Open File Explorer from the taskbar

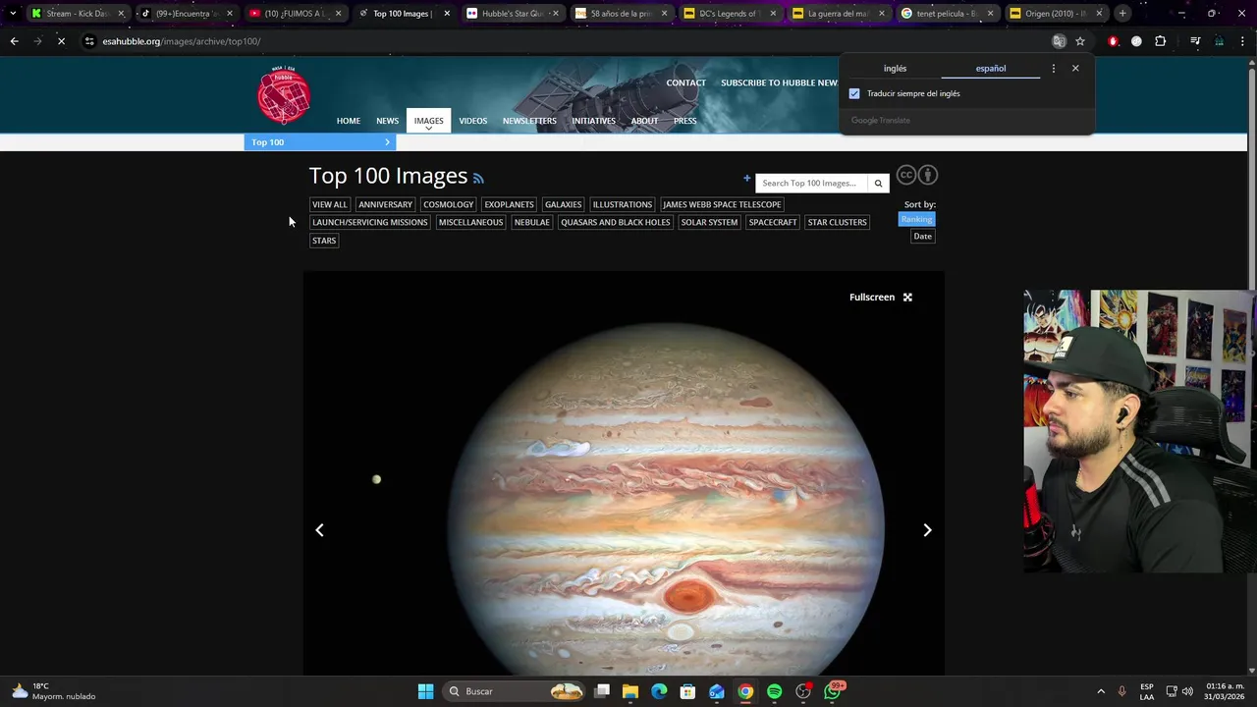click(630, 691)
